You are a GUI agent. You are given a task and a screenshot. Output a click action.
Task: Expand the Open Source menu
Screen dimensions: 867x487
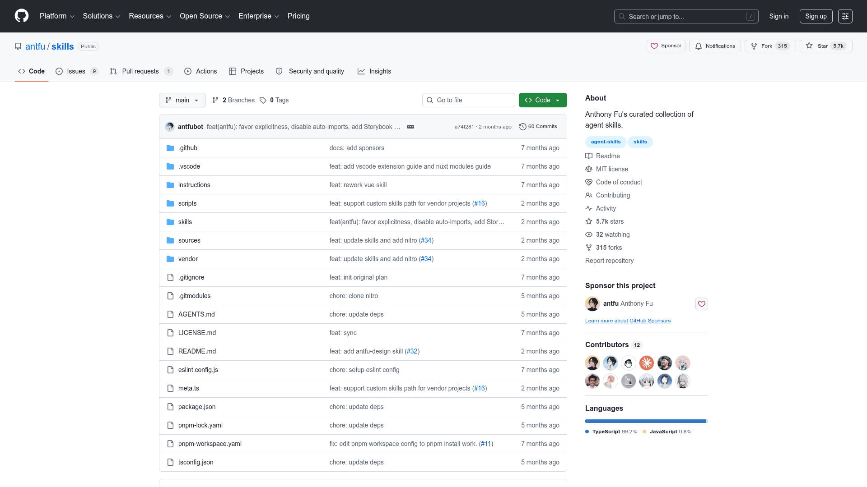point(205,16)
